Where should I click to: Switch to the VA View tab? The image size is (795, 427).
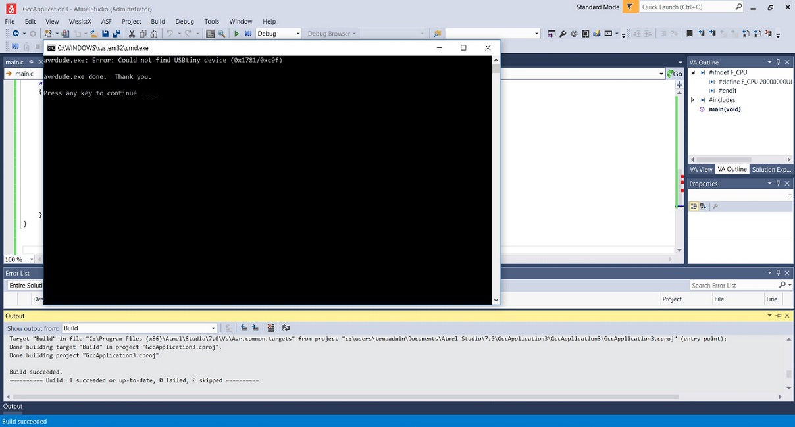point(701,170)
